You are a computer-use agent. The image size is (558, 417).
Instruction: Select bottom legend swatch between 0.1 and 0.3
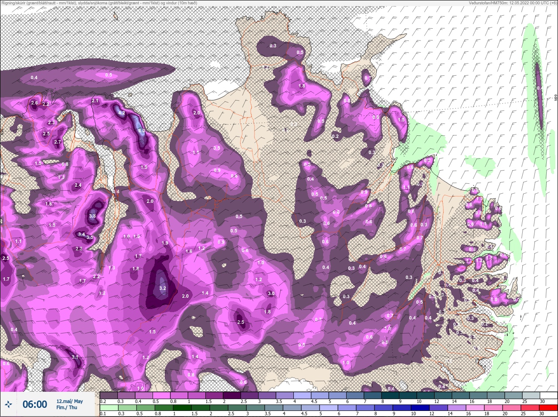109,407
